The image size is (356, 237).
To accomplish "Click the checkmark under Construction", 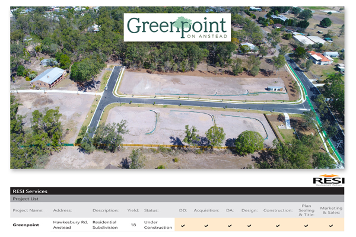I will click(278, 226).
